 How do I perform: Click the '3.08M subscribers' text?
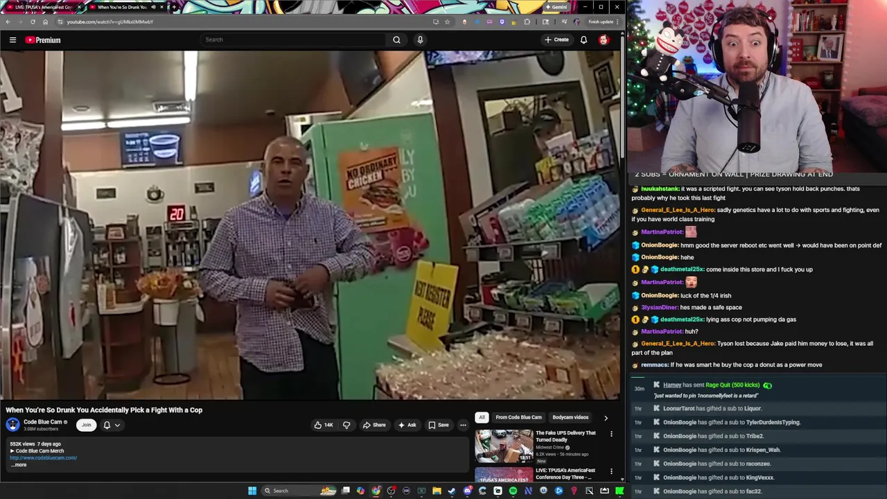coord(41,429)
